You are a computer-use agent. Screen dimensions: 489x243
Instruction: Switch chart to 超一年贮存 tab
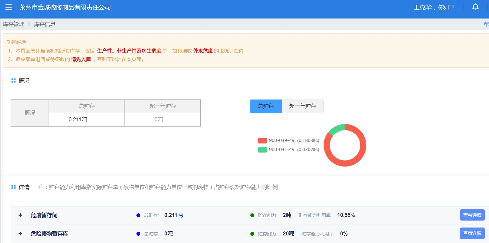point(303,106)
